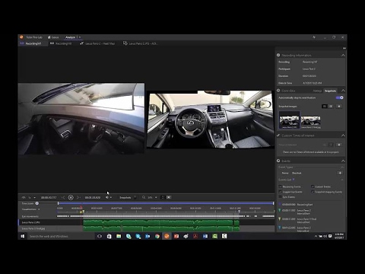
Task: Click the fit-to-screen icon in playback bar
Action: click(x=163, y=197)
